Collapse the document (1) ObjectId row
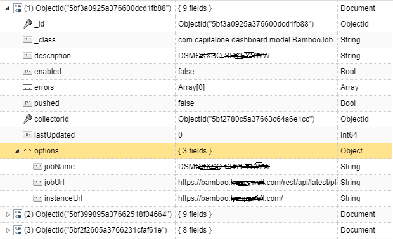This screenshot has height=239, width=393. tap(7, 8)
